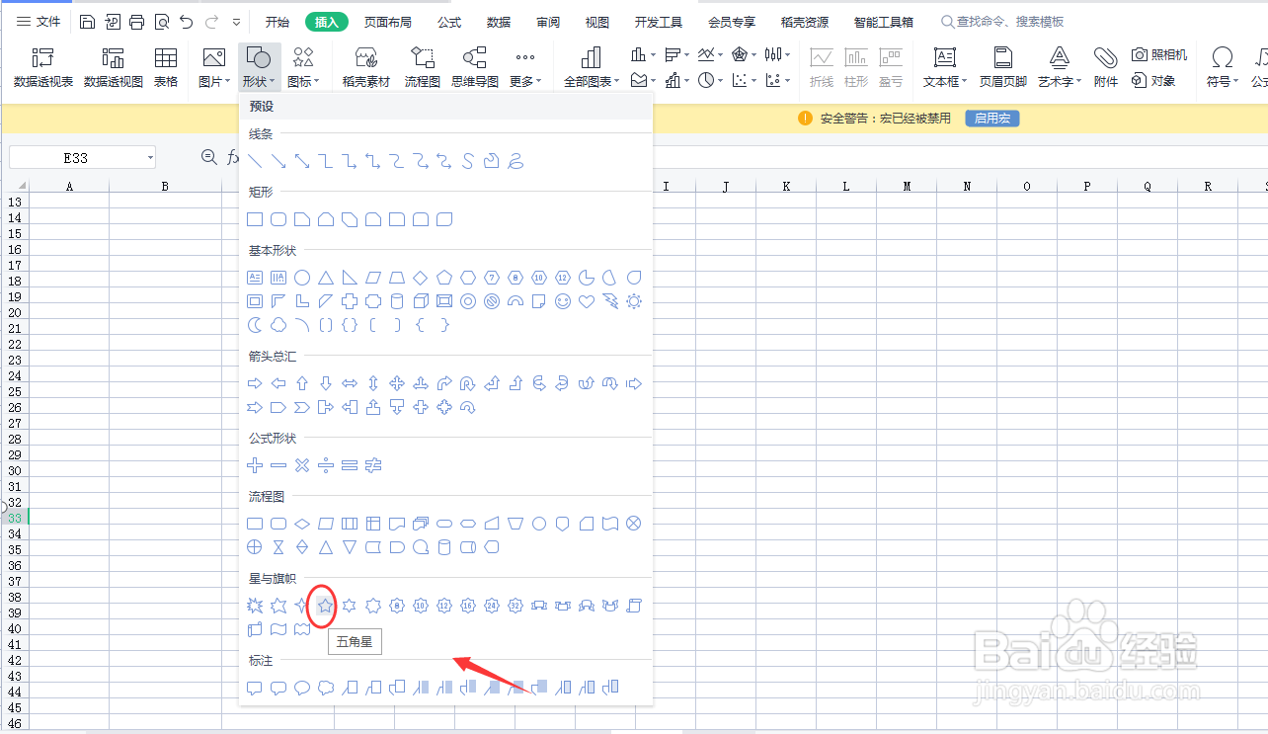
Task: Choose the cylinder can in basic shapes
Action: coord(397,301)
